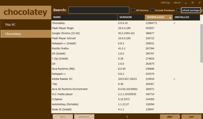Click the download count 242570

coord(150,74)
